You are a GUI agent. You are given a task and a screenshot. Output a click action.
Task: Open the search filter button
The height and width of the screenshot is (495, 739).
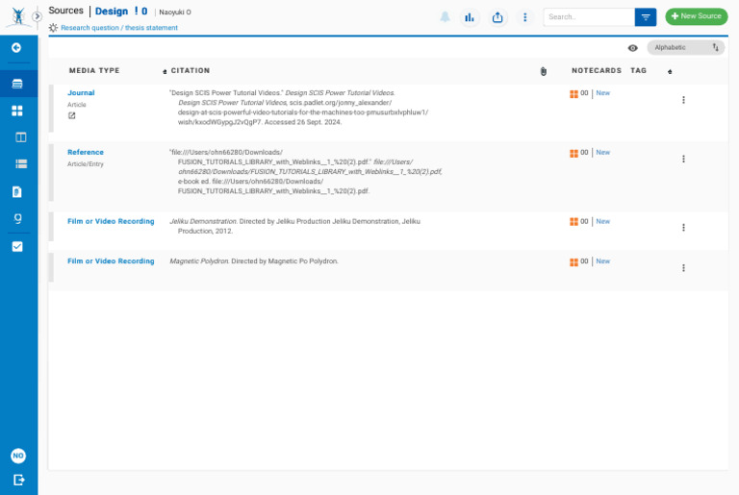646,17
